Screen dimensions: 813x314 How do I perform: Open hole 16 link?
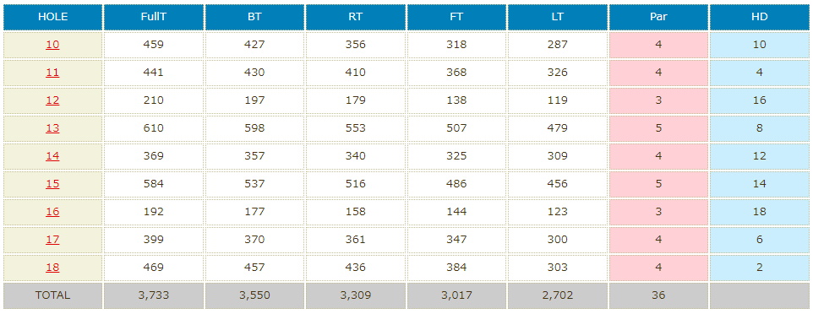[52, 212]
